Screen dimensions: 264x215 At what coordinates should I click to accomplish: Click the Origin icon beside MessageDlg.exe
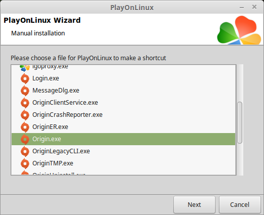pyautogui.click(x=25, y=91)
